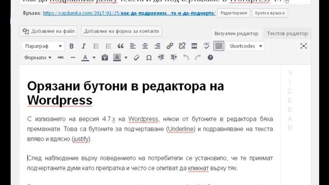Toggle the ABC spellcheck icon
This screenshot has height=185, width=329.
pos(207,46)
